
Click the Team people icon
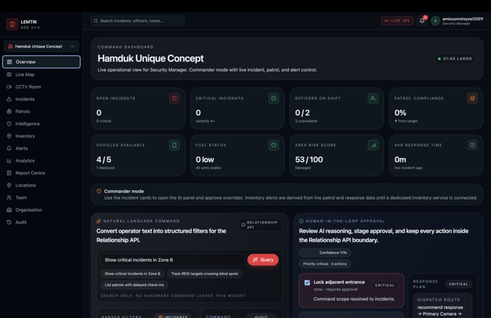coord(9,198)
